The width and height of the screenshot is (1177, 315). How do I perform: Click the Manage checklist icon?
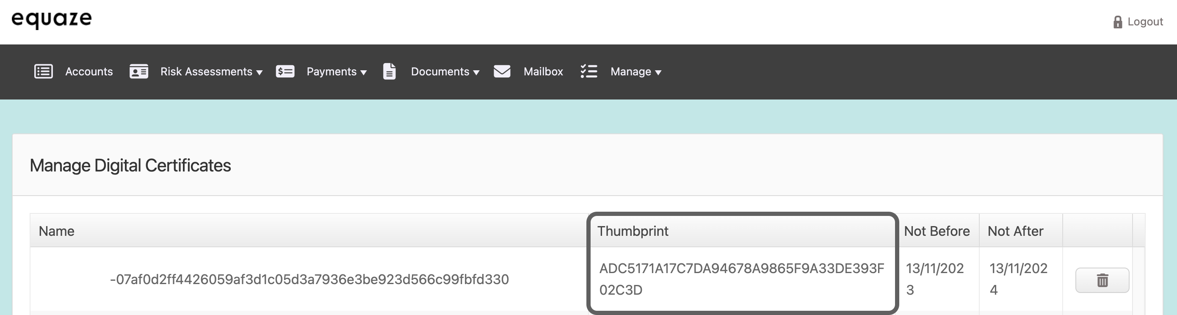(x=588, y=71)
